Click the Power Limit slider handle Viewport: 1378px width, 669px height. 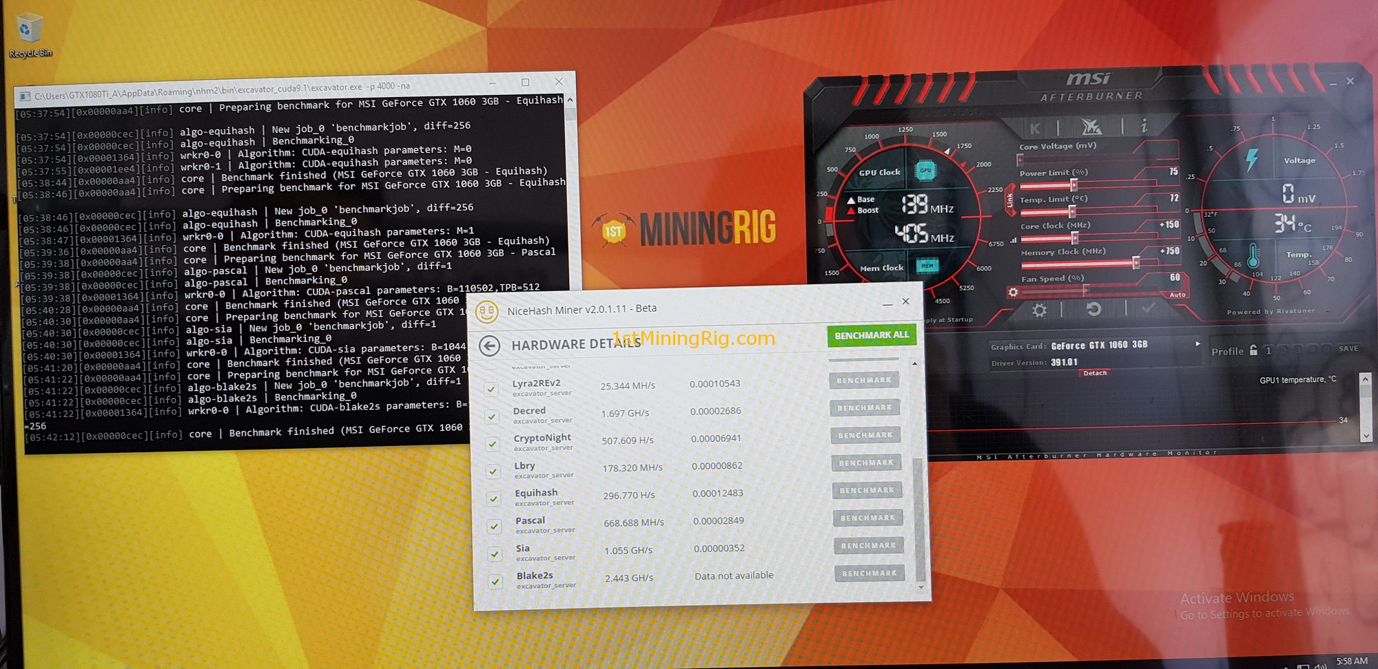click(1073, 185)
